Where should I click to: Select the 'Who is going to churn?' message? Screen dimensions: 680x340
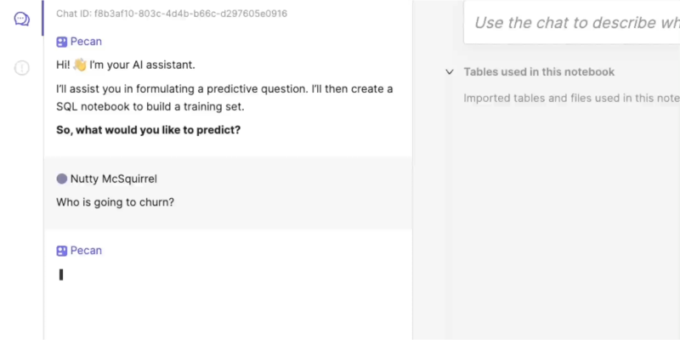coord(116,202)
